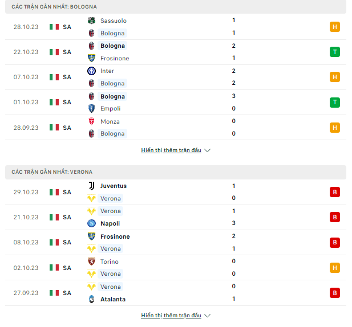Click the Sassuolo club crest icon
352x327 pixels.
(91, 21)
